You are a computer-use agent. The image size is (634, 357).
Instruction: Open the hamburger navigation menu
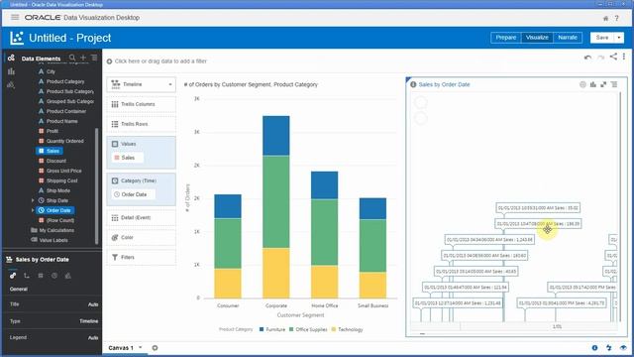(15, 18)
